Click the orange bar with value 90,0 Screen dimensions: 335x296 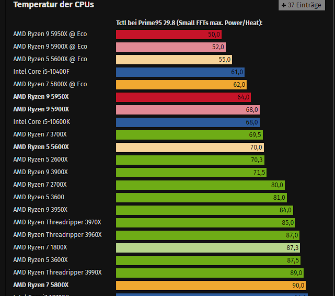[x=211, y=286]
